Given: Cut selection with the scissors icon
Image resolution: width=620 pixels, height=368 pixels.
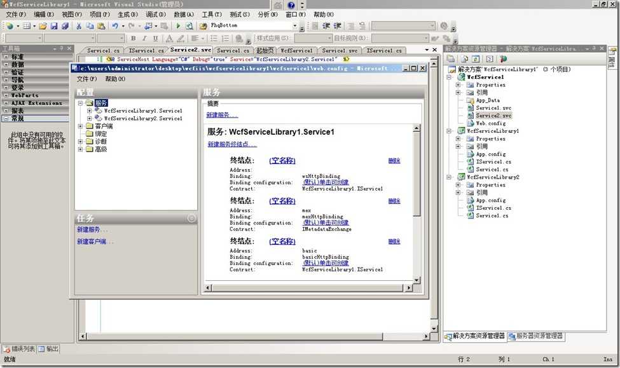Looking at the screenshot, I should pos(79,26).
